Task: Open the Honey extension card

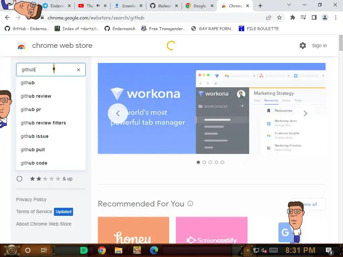Action: click(x=133, y=230)
